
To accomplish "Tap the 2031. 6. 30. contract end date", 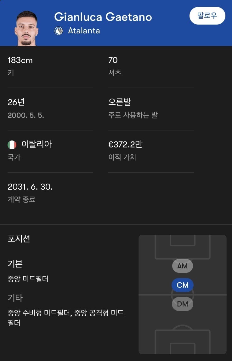I will tap(30, 187).
